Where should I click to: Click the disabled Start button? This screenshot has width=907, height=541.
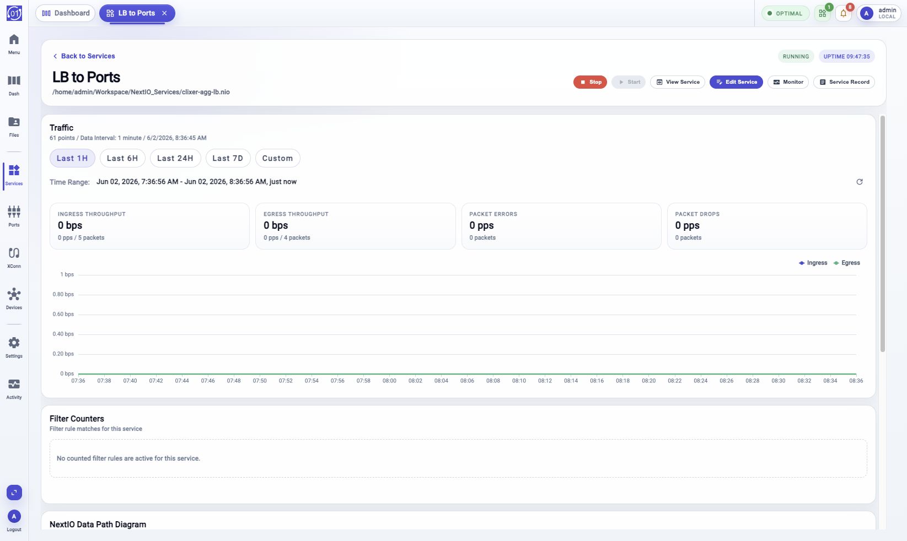[629, 82]
